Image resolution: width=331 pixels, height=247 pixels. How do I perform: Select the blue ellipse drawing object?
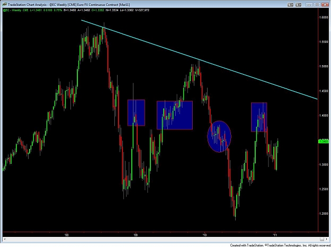click(x=219, y=137)
